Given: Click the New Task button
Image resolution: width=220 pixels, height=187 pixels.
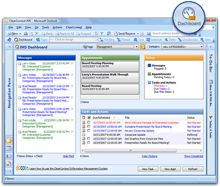Looking at the screenshot, I should click(x=148, y=169).
